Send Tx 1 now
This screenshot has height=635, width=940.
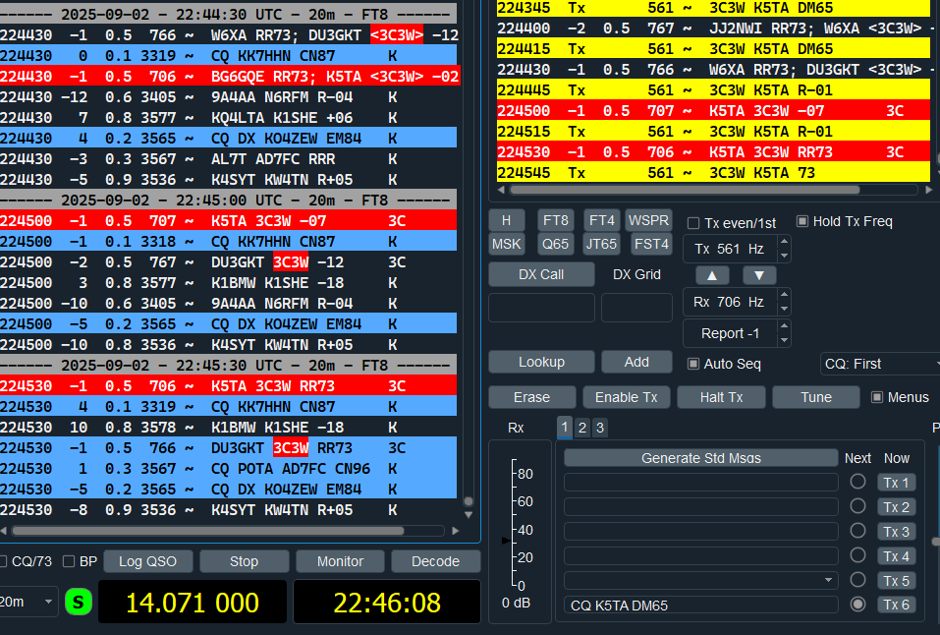896,483
